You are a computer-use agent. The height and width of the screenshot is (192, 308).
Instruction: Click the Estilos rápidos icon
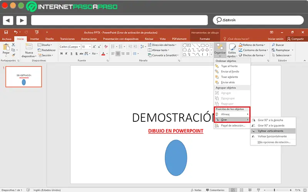(x=232, y=47)
